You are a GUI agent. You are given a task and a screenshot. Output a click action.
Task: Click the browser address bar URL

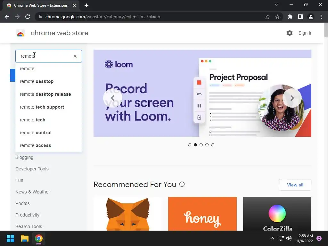tap(102, 17)
